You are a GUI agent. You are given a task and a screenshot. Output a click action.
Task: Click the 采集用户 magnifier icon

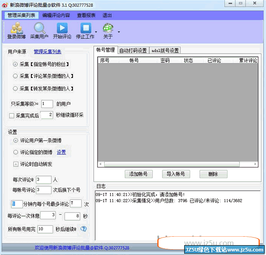coord(39,28)
